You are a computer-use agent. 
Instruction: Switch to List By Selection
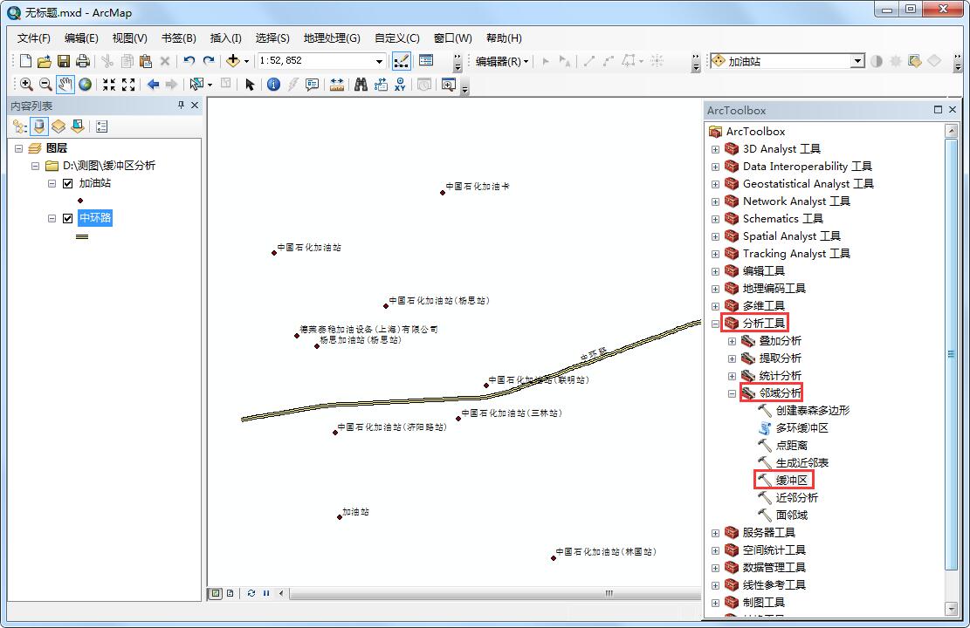tap(78, 126)
